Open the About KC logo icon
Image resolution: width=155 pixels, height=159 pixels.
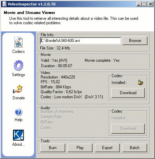18,135
